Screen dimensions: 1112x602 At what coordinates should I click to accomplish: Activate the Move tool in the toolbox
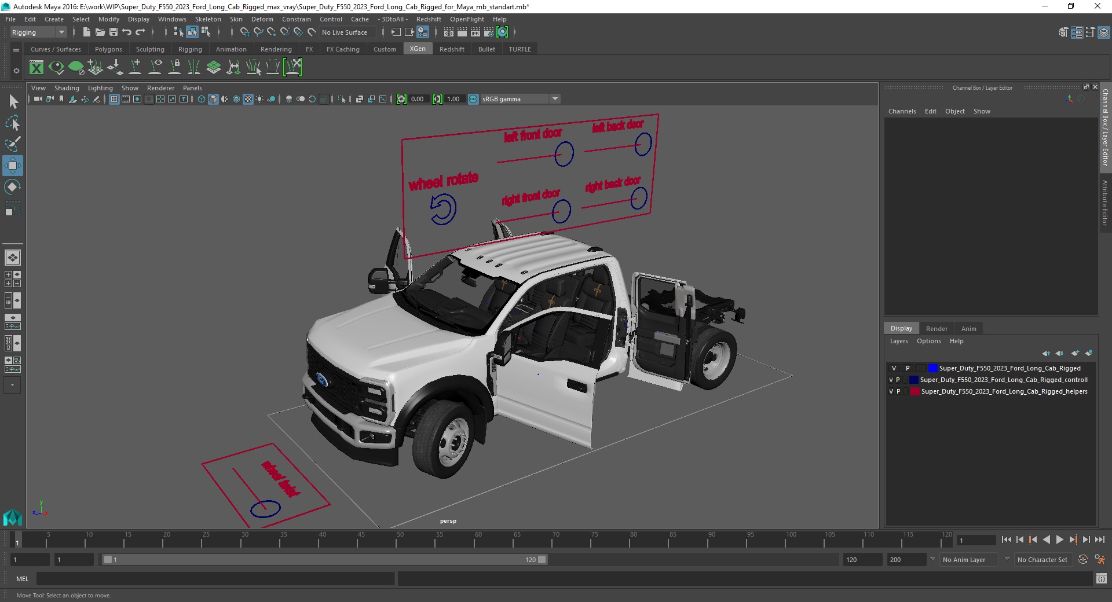tap(13, 166)
